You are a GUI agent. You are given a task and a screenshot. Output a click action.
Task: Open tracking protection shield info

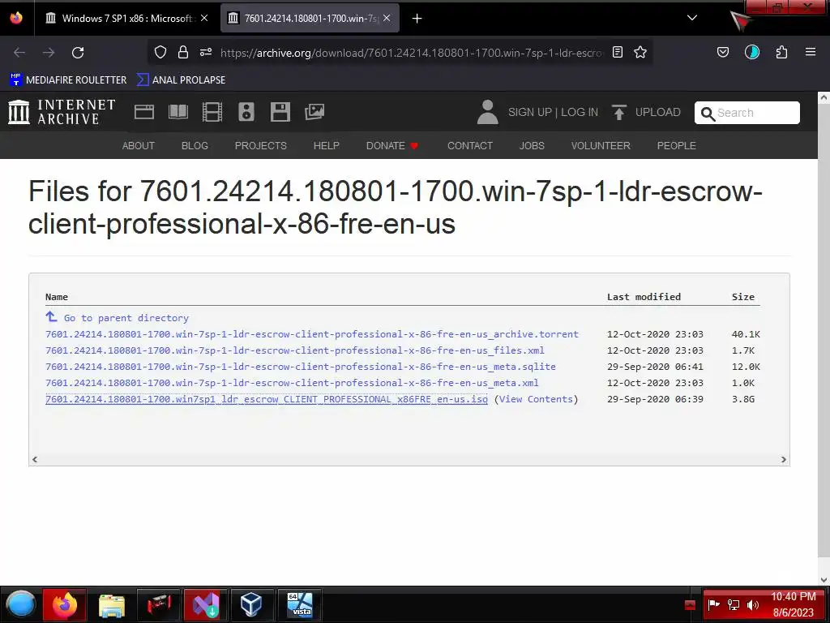pyautogui.click(x=160, y=52)
